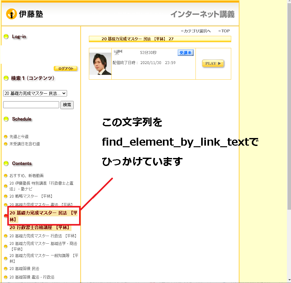Select the 先週と今週 link
This screenshot has width=291, height=283.
click(19, 137)
